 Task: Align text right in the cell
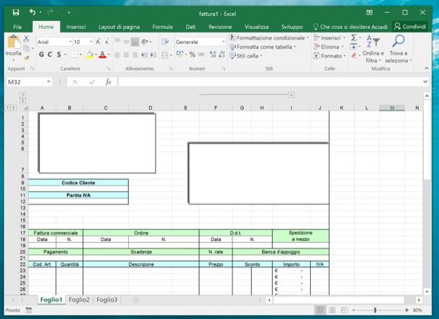tap(135, 55)
